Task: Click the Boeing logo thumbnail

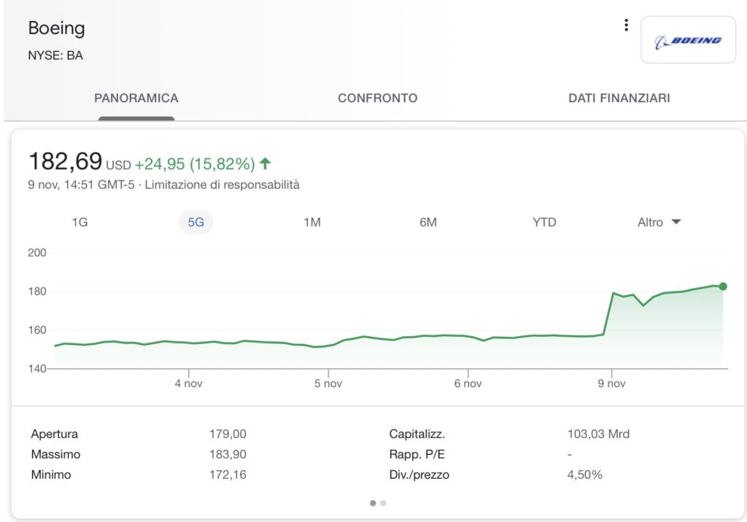Action: 688,40
